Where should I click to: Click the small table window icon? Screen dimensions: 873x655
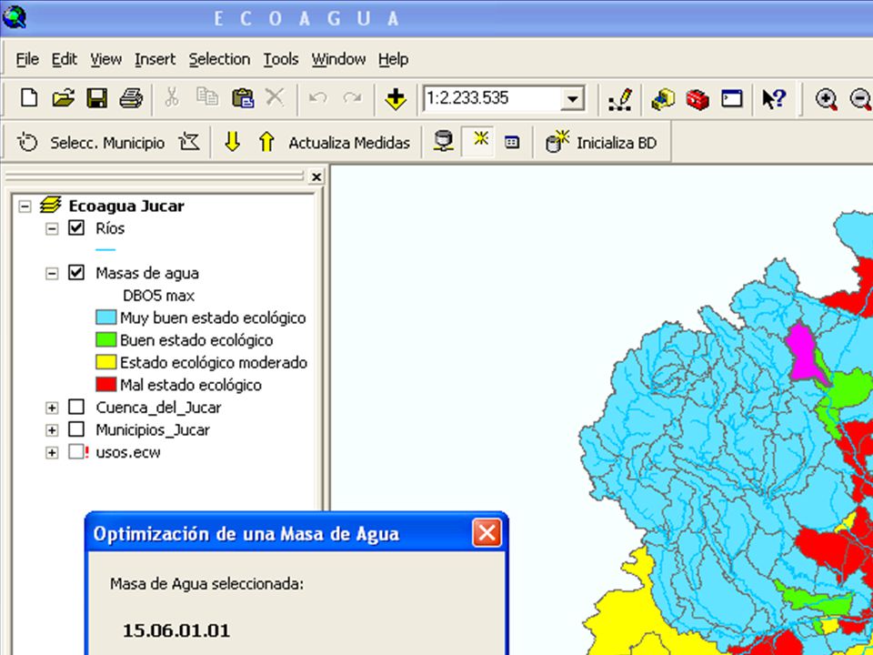512,143
